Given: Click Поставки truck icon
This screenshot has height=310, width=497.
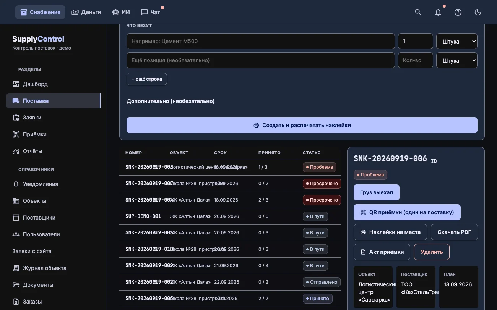Looking at the screenshot, I should coord(16,101).
